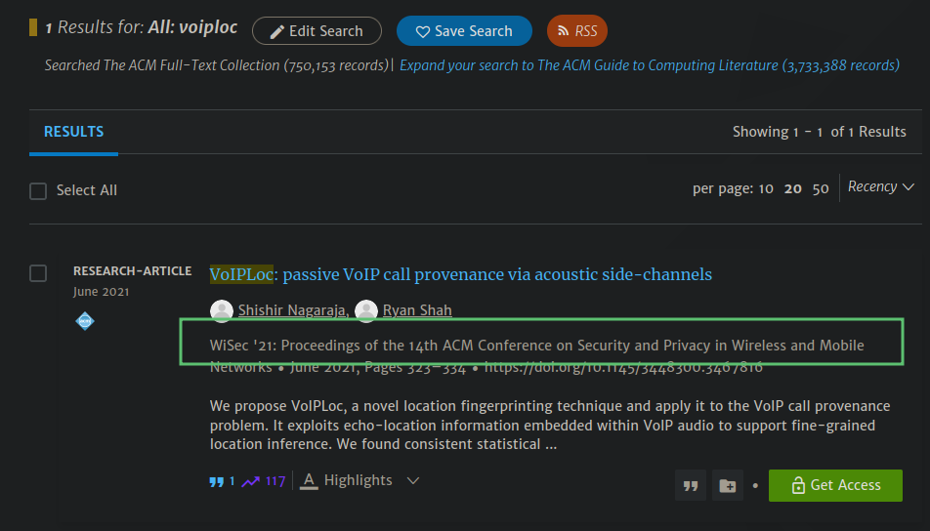Check the Select All checkbox
This screenshot has width=930, height=531.
pos(38,191)
